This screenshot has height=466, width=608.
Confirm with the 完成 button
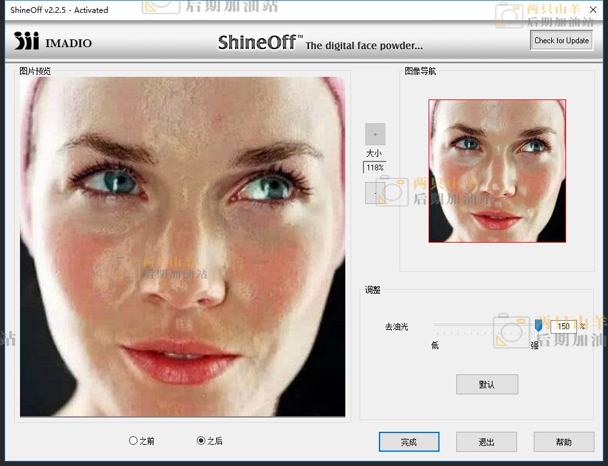[409, 442]
